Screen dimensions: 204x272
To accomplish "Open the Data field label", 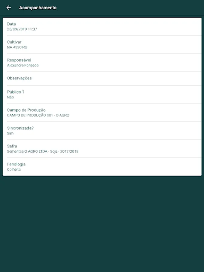I will point(11,24).
